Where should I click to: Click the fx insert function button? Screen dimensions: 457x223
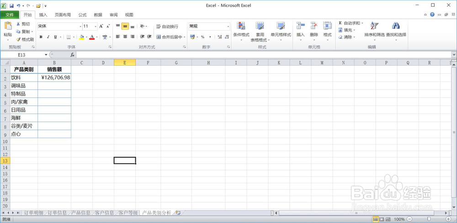[x=72, y=55]
